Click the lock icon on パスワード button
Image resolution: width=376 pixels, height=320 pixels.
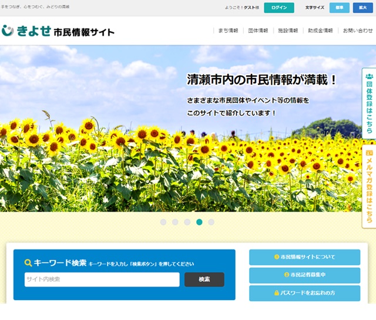point(277,292)
